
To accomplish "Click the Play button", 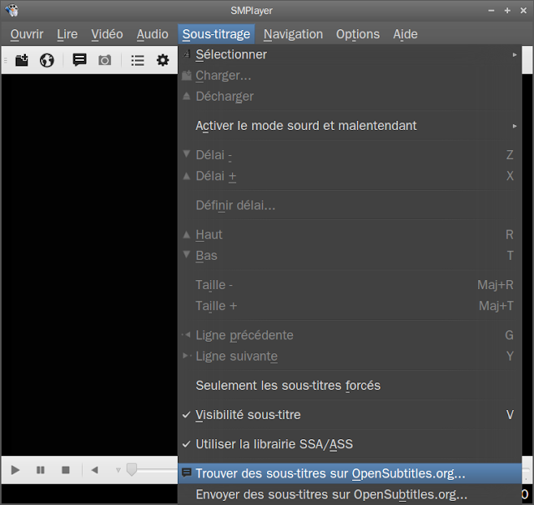I will tap(15, 470).
